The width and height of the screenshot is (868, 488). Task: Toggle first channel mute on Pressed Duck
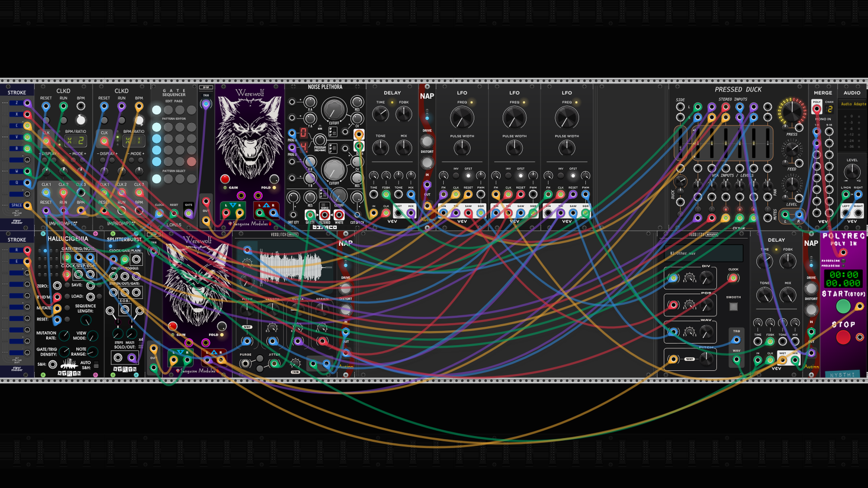(698, 210)
